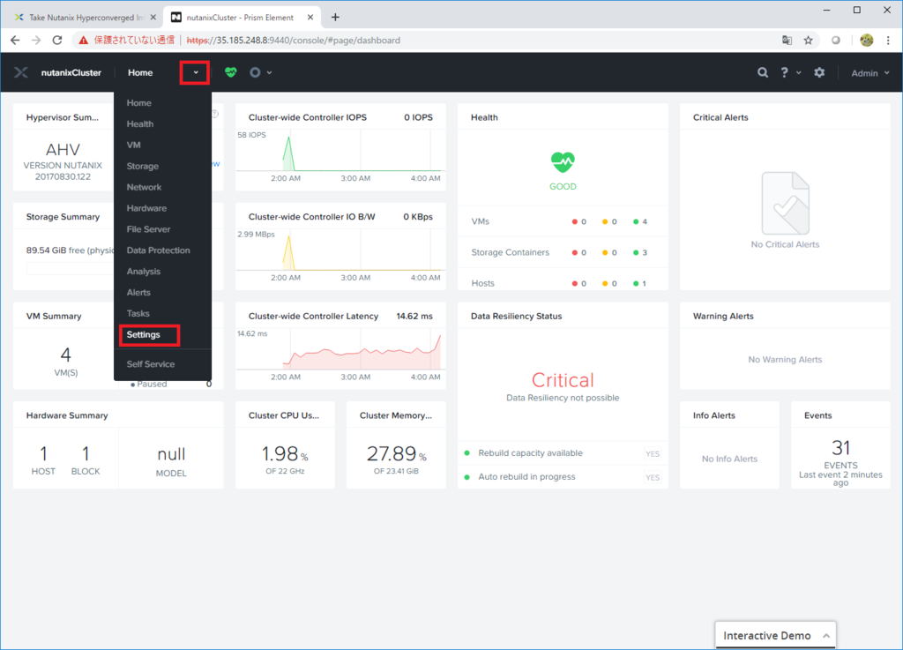Select File Server in the menu
Viewport: 903px width, 650px height.
tap(148, 229)
